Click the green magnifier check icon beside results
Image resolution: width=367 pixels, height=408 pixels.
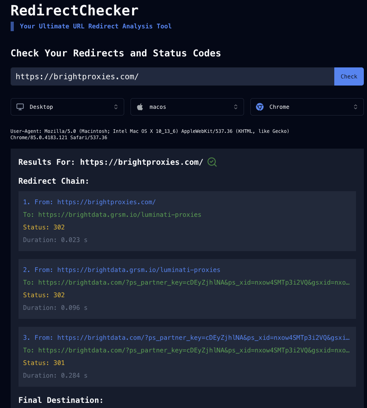pyautogui.click(x=212, y=162)
